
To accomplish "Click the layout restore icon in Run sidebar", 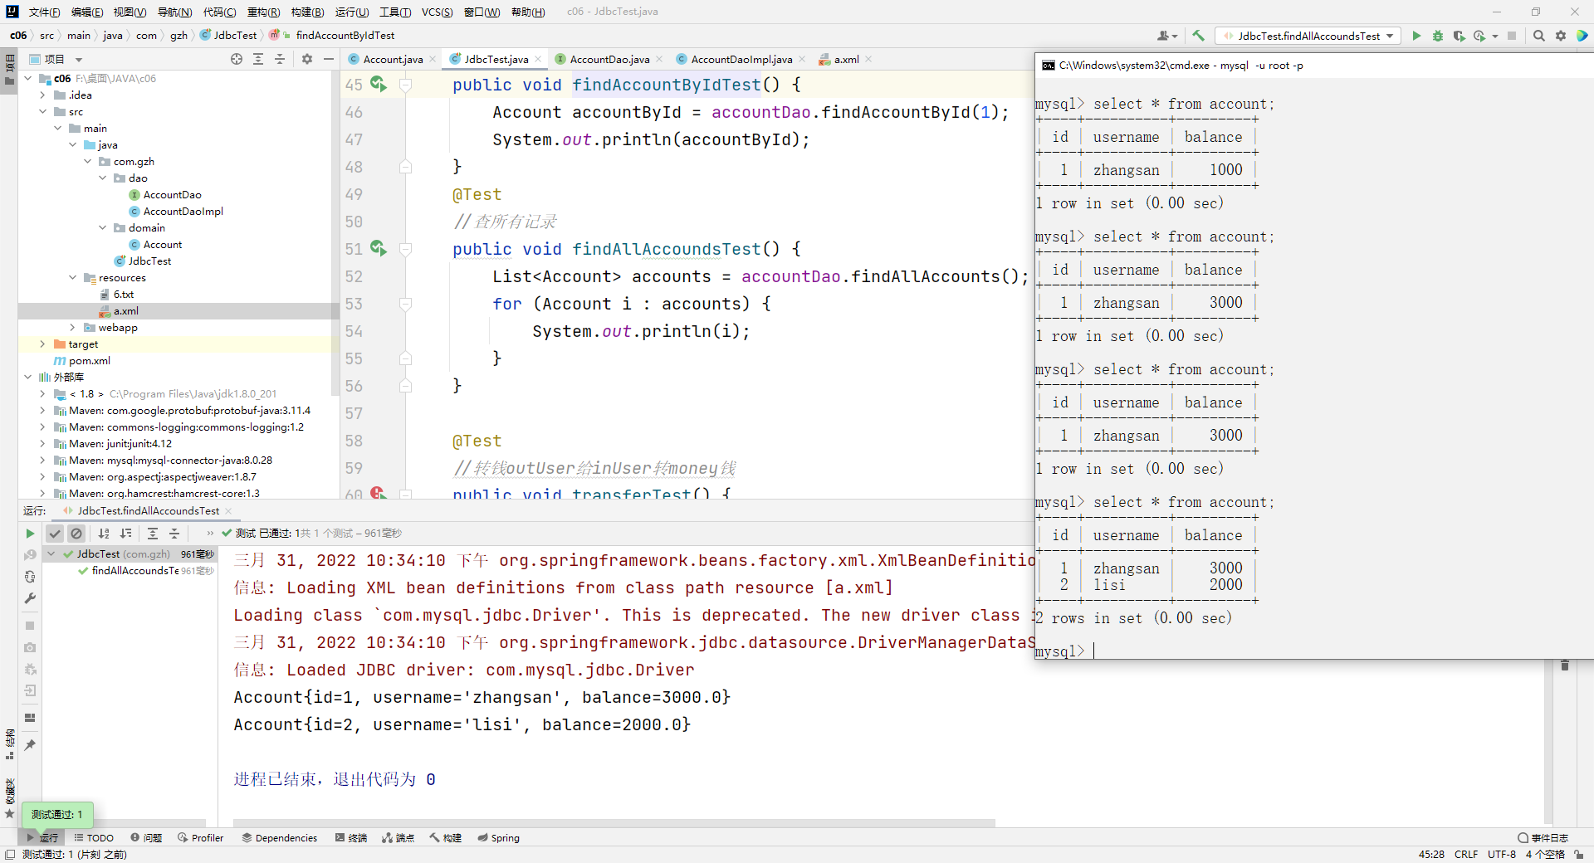I will tap(30, 718).
